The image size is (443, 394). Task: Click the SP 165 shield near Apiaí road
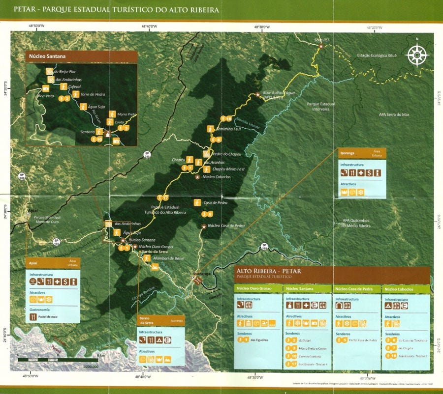click(x=56, y=242)
